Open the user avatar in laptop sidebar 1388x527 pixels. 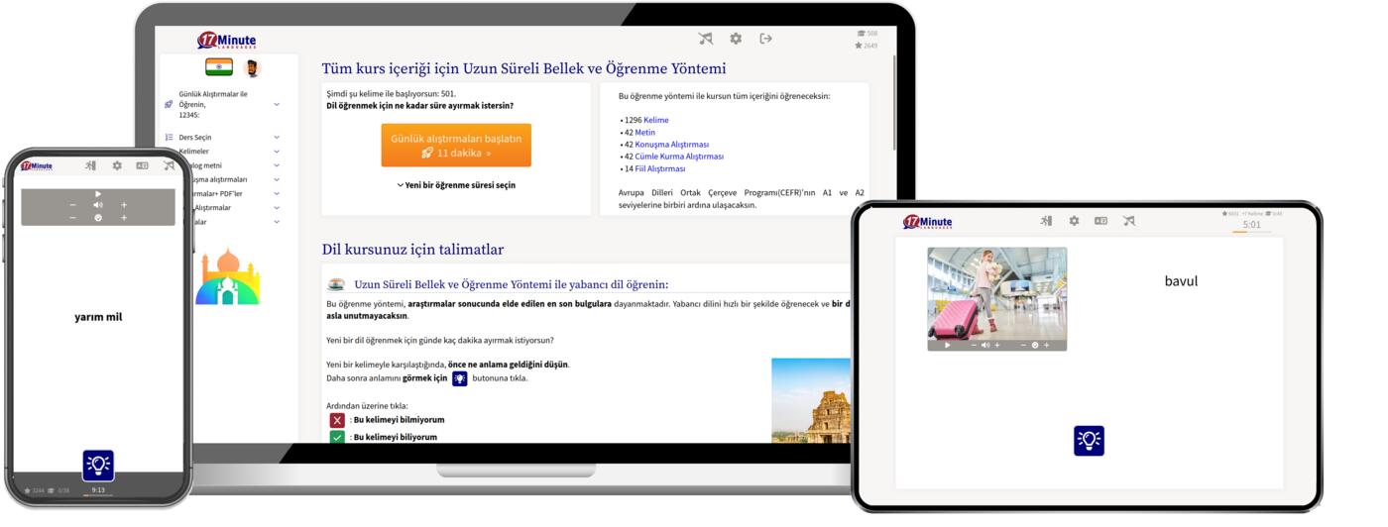(252, 68)
